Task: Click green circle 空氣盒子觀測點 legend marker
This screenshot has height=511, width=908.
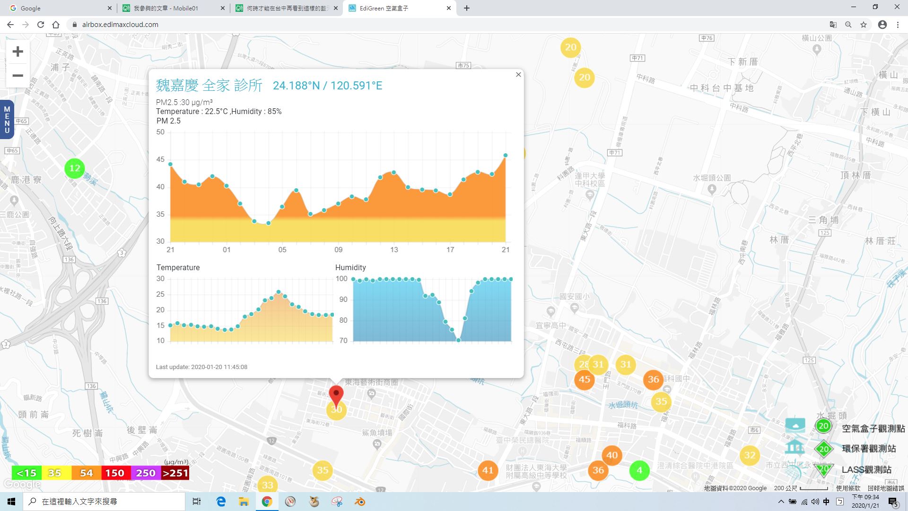Action: tap(823, 426)
